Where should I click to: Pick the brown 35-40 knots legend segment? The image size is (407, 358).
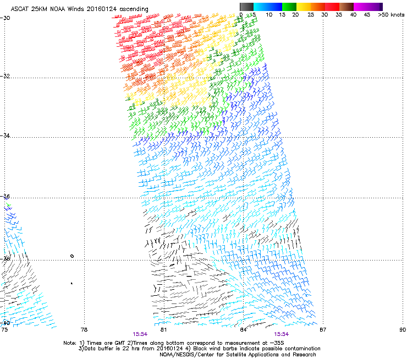tap(346, 7)
